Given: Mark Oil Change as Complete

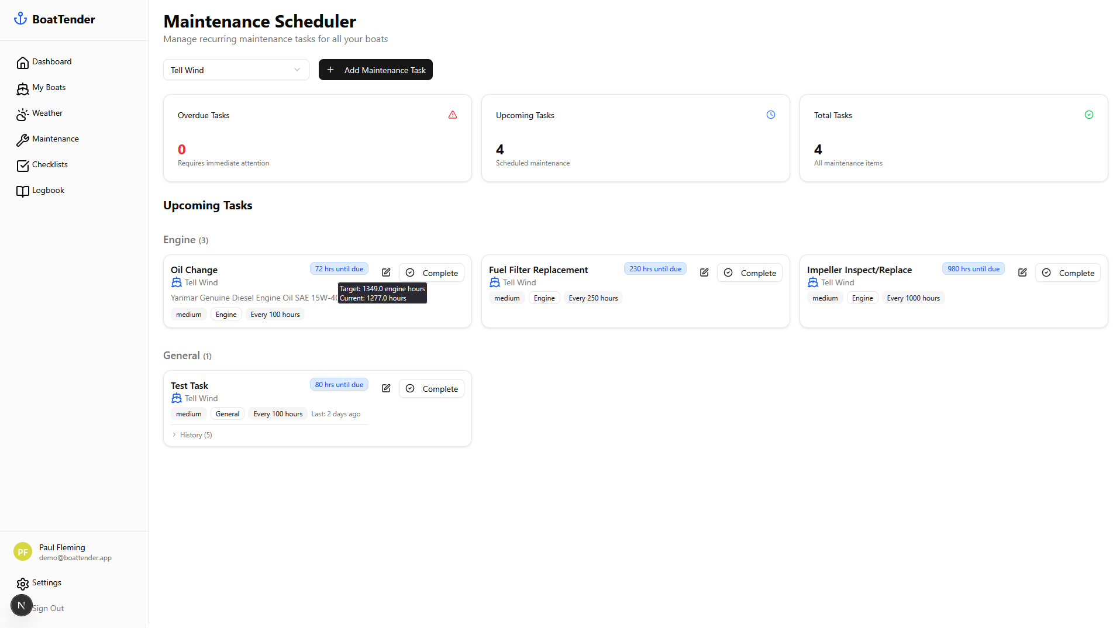Looking at the screenshot, I should coord(432,273).
